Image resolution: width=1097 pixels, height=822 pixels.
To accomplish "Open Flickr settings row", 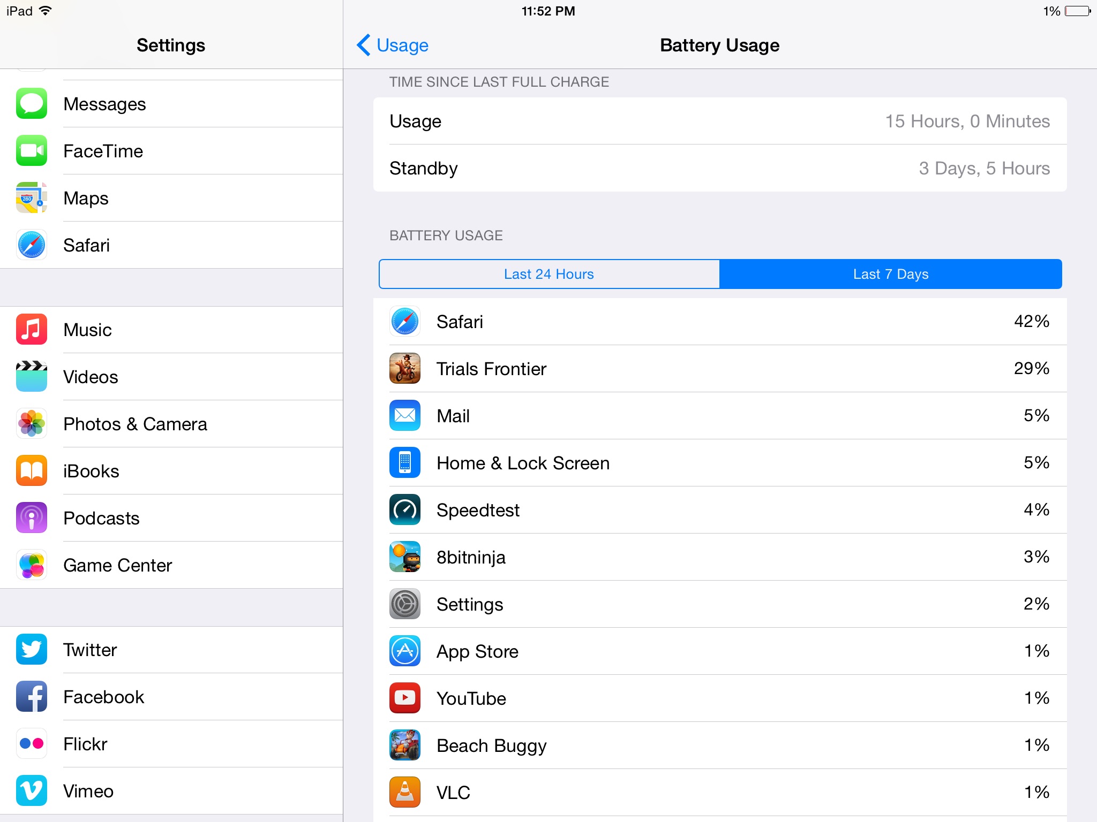I will [x=171, y=744].
